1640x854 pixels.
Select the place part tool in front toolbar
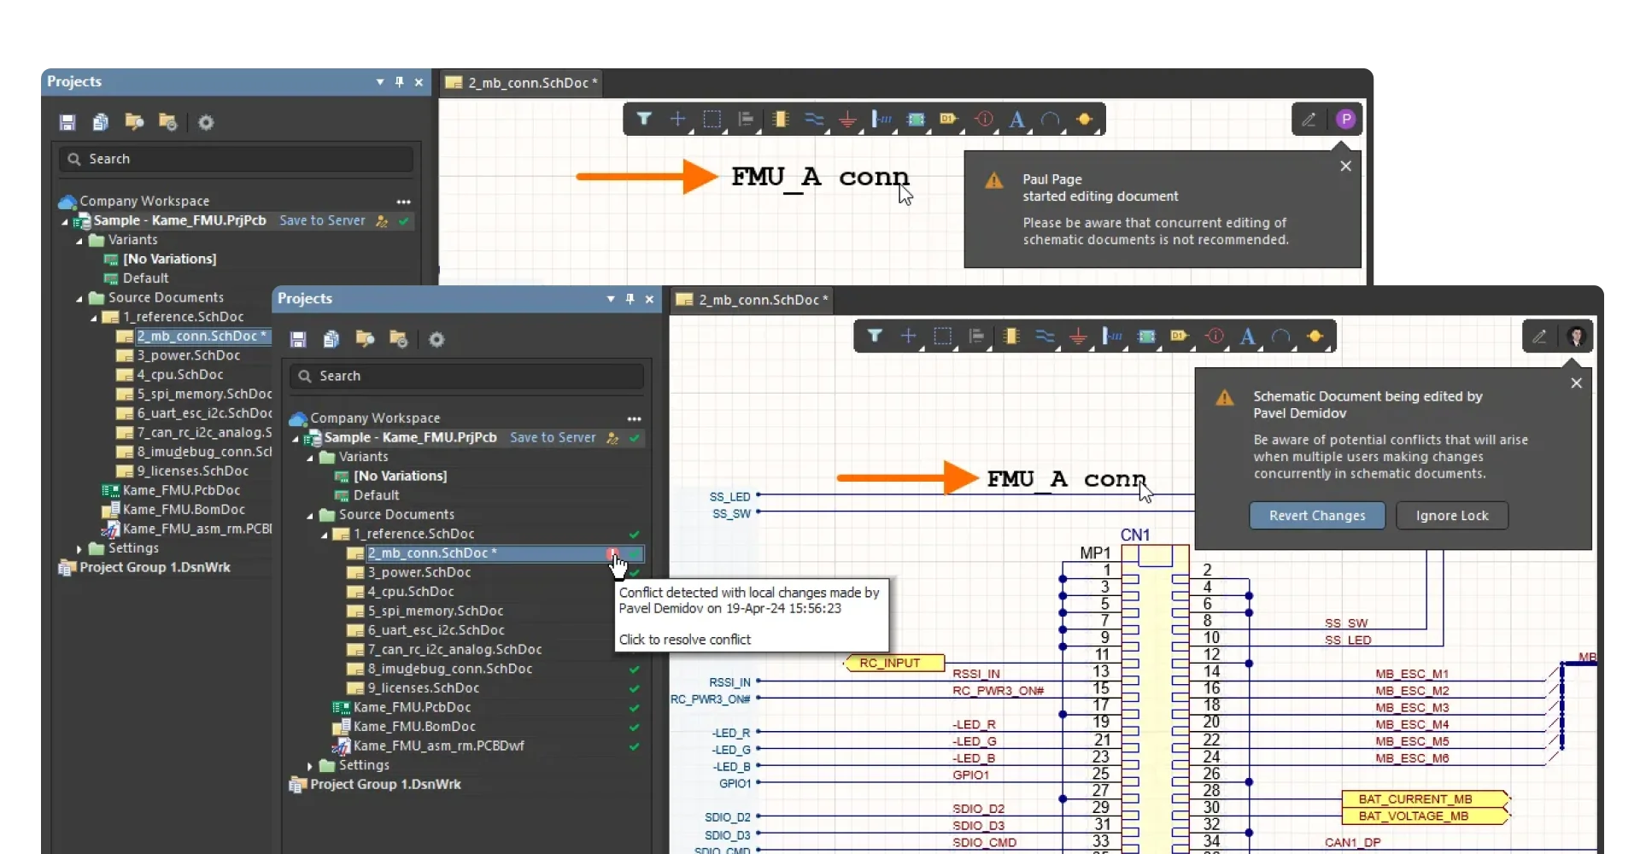[x=1011, y=336]
